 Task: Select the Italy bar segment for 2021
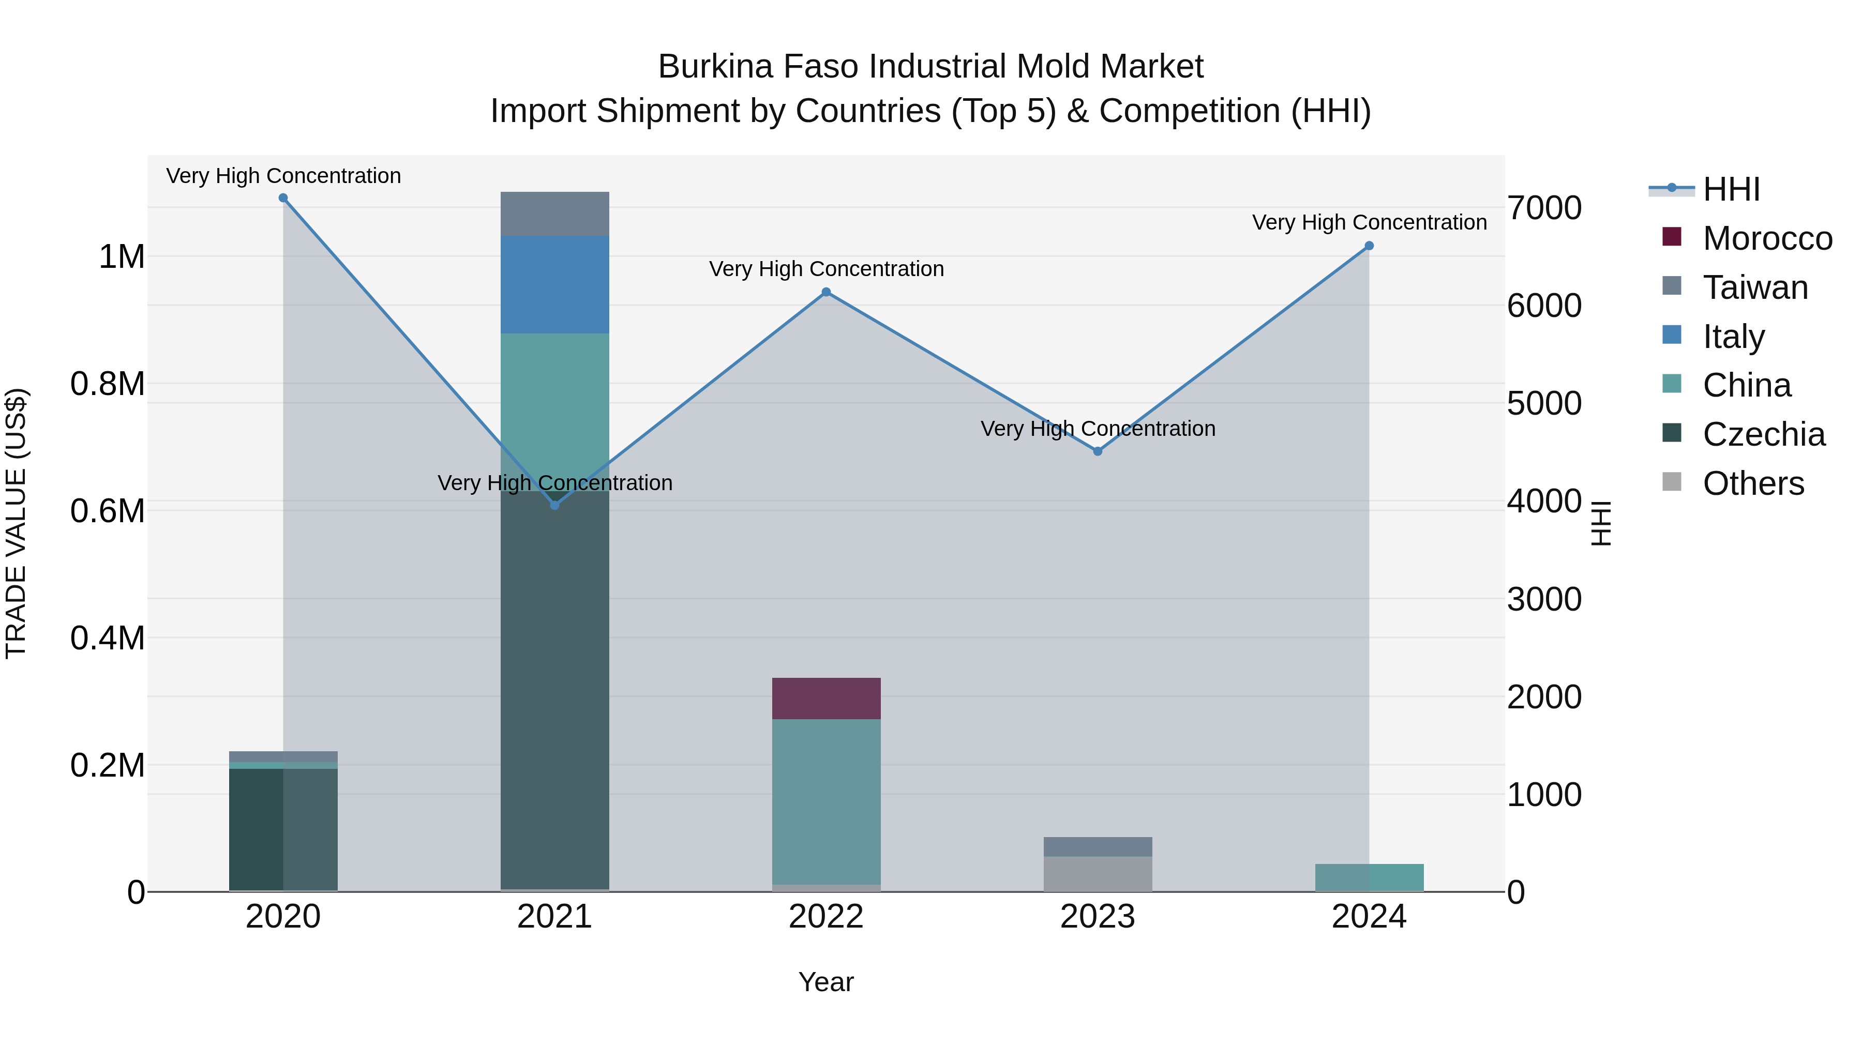click(554, 285)
